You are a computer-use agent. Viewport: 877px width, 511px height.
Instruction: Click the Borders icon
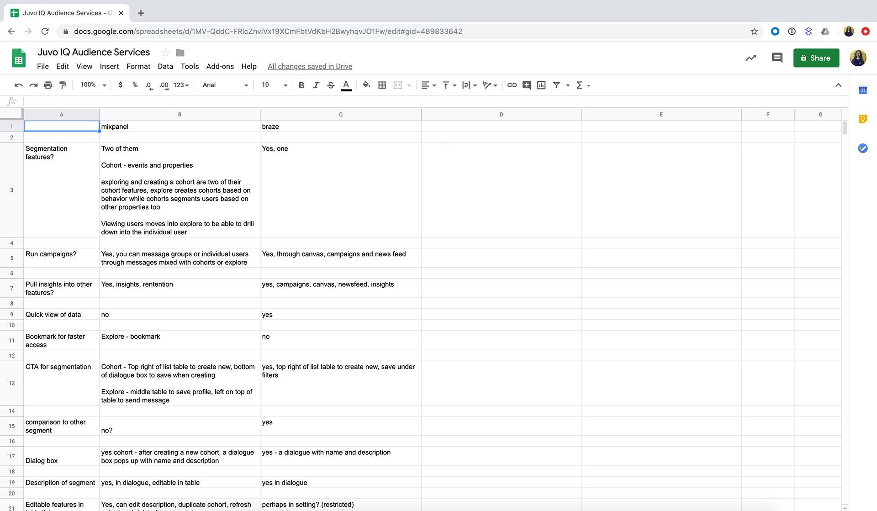click(382, 85)
